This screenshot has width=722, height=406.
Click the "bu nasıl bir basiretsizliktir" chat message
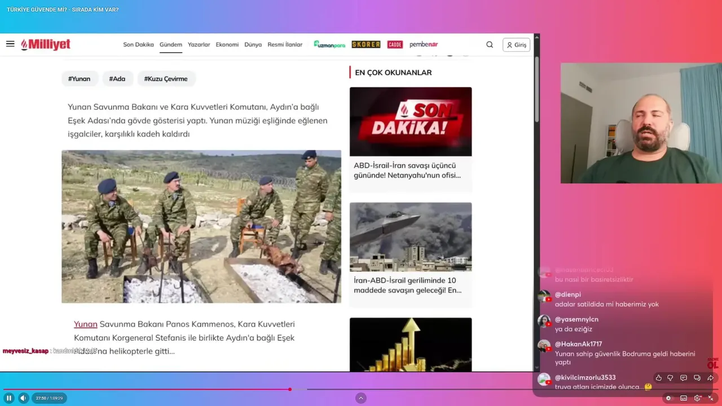594,280
